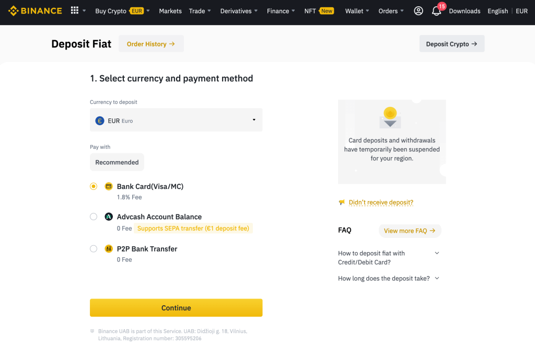
Task: Open the apps grid menu icon
Action: [75, 11]
